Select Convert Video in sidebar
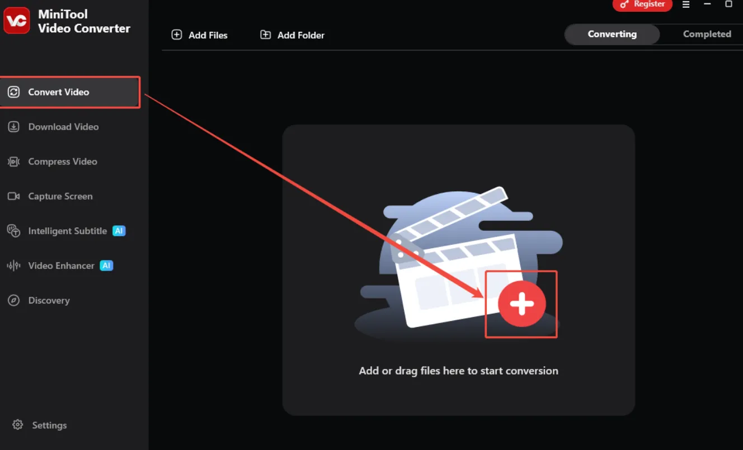The height and width of the screenshot is (450, 743). [x=70, y=92]
